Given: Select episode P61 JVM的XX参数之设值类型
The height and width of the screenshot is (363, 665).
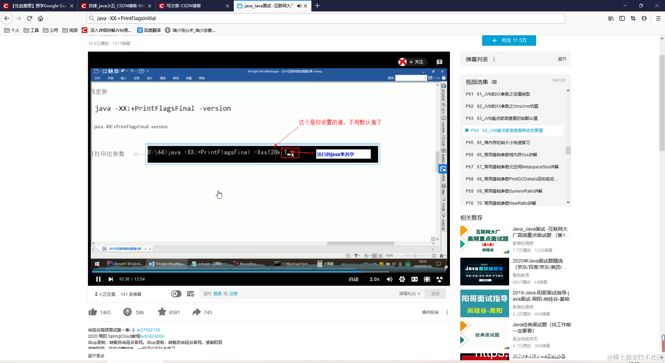Looking at the screenshot, I should point(513,94).
